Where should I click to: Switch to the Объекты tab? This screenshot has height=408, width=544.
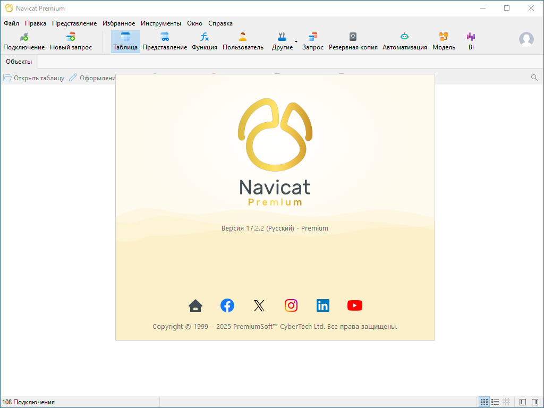19,62
